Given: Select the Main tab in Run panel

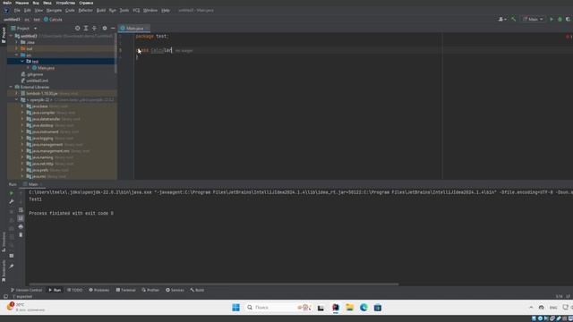Looking at the screenshot, I should (33, 184).
